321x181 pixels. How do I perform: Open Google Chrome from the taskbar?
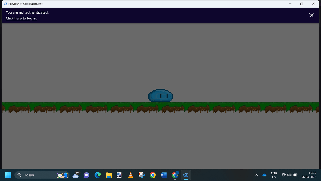pyautogui.click(x=153, y=175)
